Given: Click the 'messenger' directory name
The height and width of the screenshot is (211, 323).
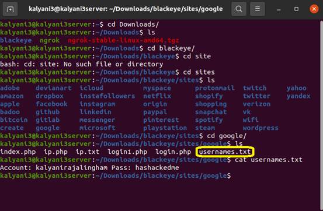Looking at the screenshot, I should 98,120.
